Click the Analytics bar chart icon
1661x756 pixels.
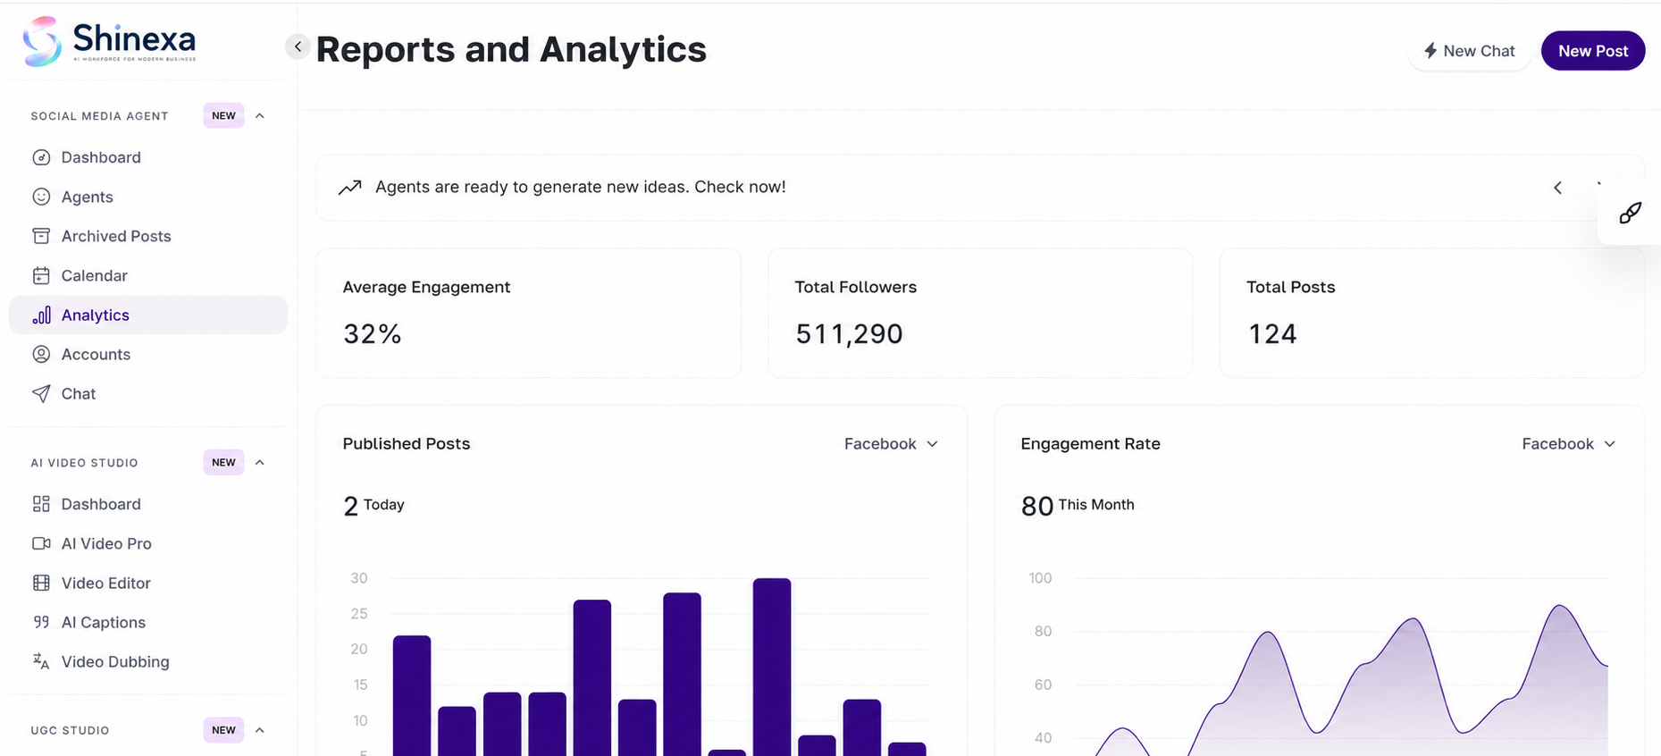pyautogui.click(x=41, y=315)
